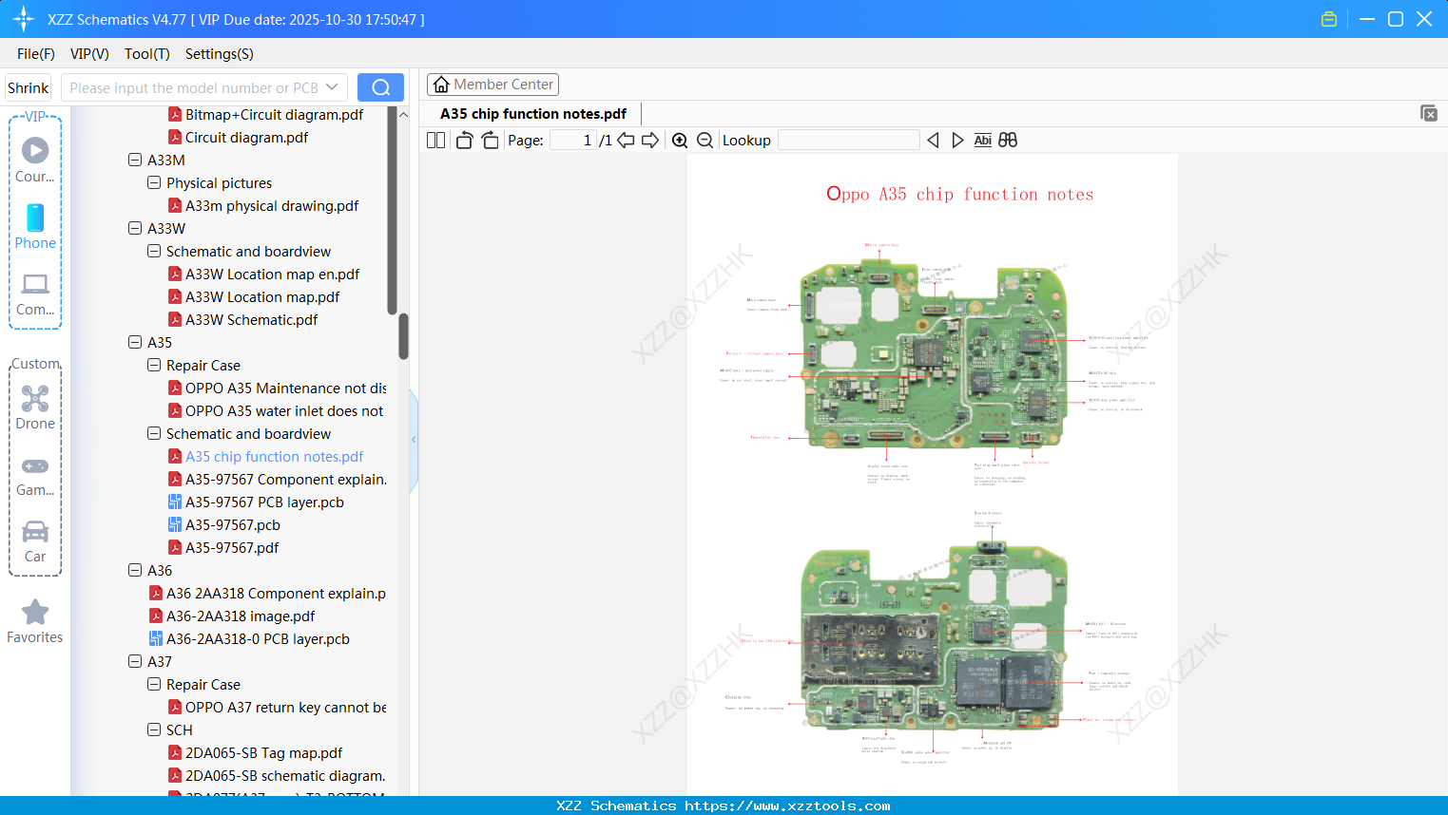Open the Tool(T) menu
1448x815 pixels.
point(146,54)
